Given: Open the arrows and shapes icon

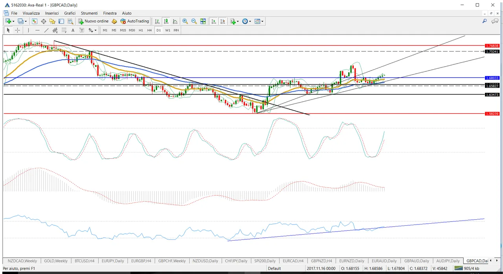Looking at the screenshot, I should pyautogui.click(x=91, y=30).
